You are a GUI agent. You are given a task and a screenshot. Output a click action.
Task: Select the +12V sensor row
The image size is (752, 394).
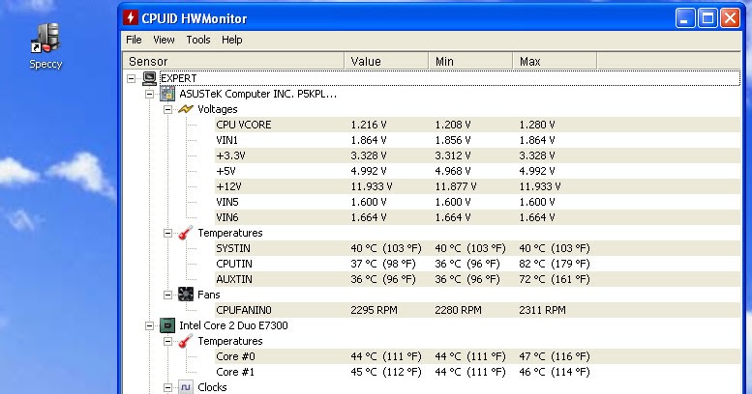click(477, 186)
